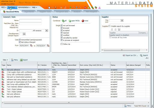Click the ID input field
The height and width of the screenshot is (108, 154).
26,31
